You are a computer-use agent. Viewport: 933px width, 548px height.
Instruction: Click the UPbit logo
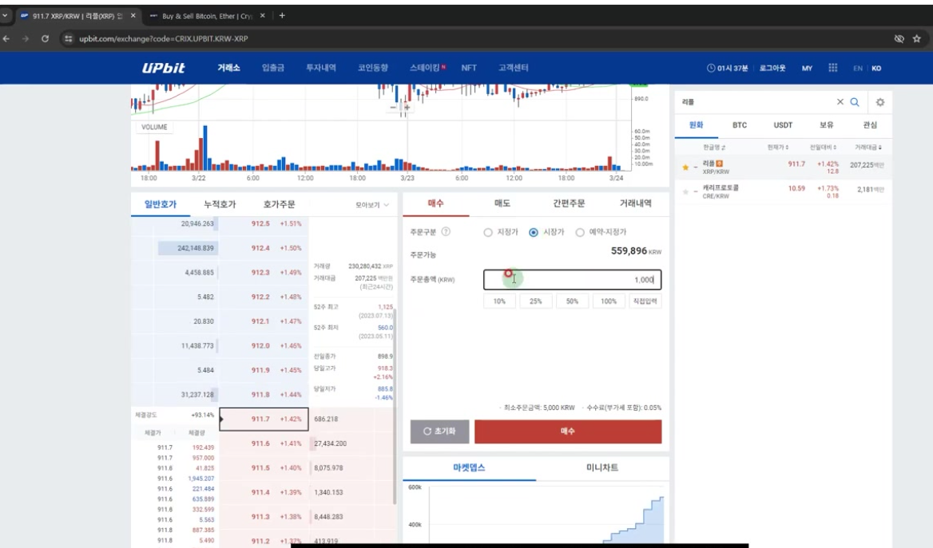click(163, 68)
